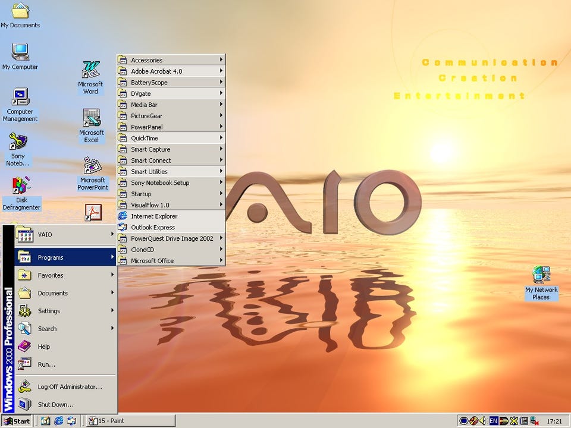This screenshot has height=428, width=571.
Task: Click the black striped tray icon
Action: tap(504, 421)
